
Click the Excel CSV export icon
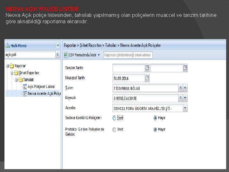(x=66, y=55)
